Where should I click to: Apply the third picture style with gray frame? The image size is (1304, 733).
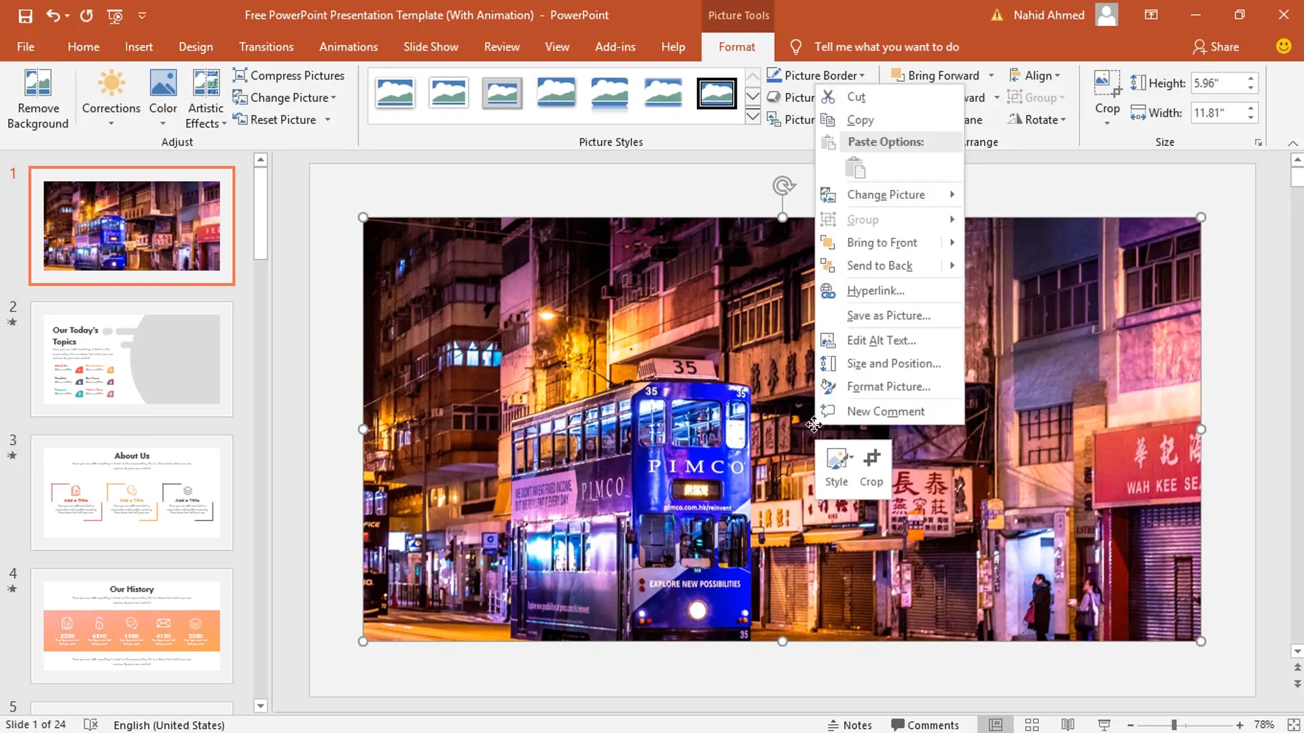(x=502, y=94)
